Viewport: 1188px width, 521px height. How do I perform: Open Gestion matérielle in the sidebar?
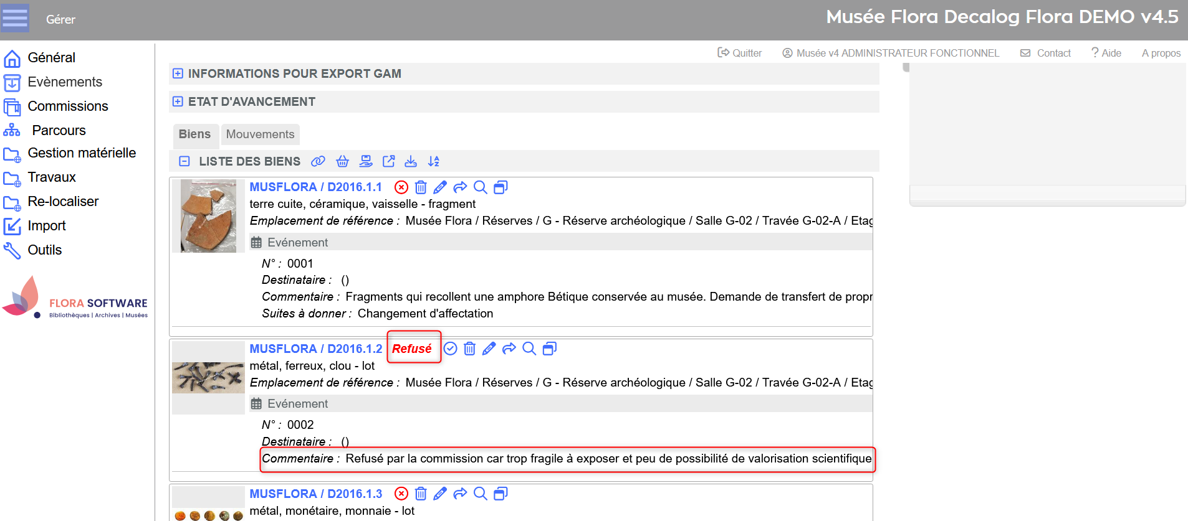click(81, 153)
